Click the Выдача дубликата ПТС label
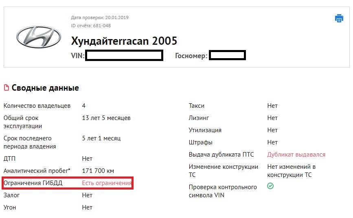Viewport: 353px width, 218px height. tap(221, 155)
